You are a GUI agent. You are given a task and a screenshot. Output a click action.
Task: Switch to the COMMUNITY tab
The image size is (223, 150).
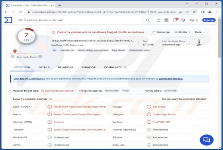[x=115, y=67]
